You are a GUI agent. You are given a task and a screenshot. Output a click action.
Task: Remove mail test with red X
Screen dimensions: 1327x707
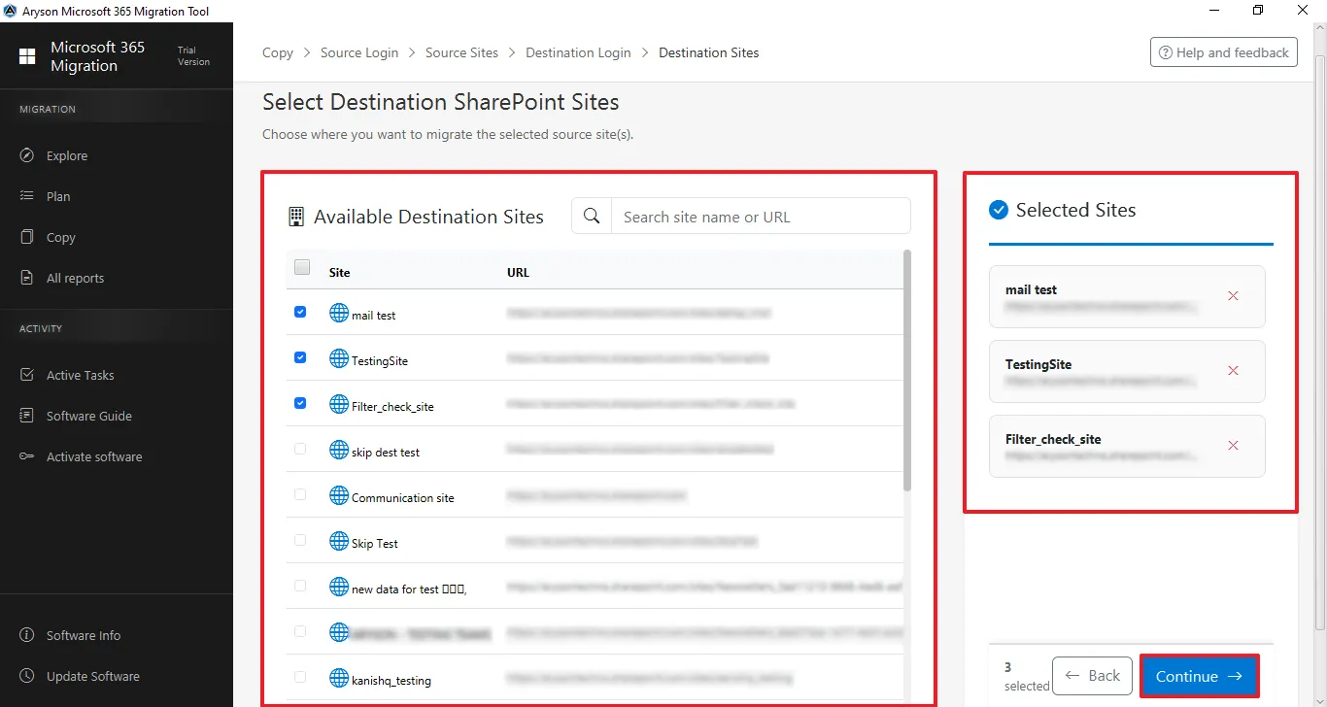[x=1233, y=296]
